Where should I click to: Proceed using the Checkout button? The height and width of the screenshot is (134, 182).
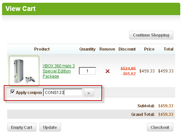(160, 127)
